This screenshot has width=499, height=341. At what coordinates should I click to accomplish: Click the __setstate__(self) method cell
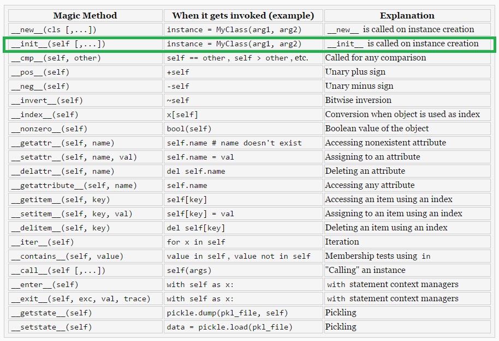[x=50, y=327]
